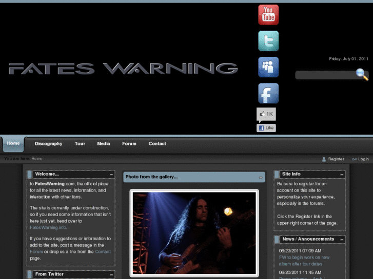Image resolution: width=373 pixels, height=279 pixels.
Task: Click the Contact link in Welcome text
Action: pyautogui.click(x=103, y=252)
